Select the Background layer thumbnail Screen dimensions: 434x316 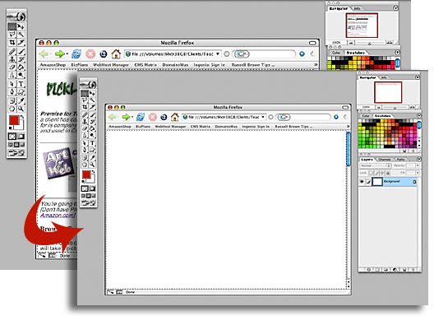(377, 182)
